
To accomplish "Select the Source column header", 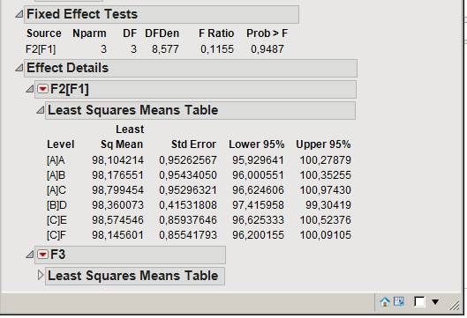I will tap(44, 33).
